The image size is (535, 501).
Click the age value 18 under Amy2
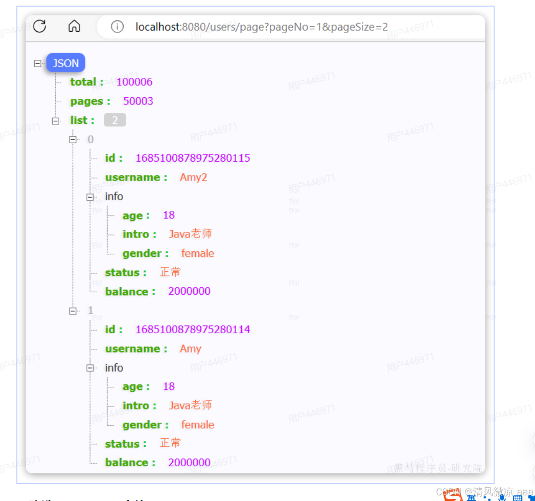[169, 215]
